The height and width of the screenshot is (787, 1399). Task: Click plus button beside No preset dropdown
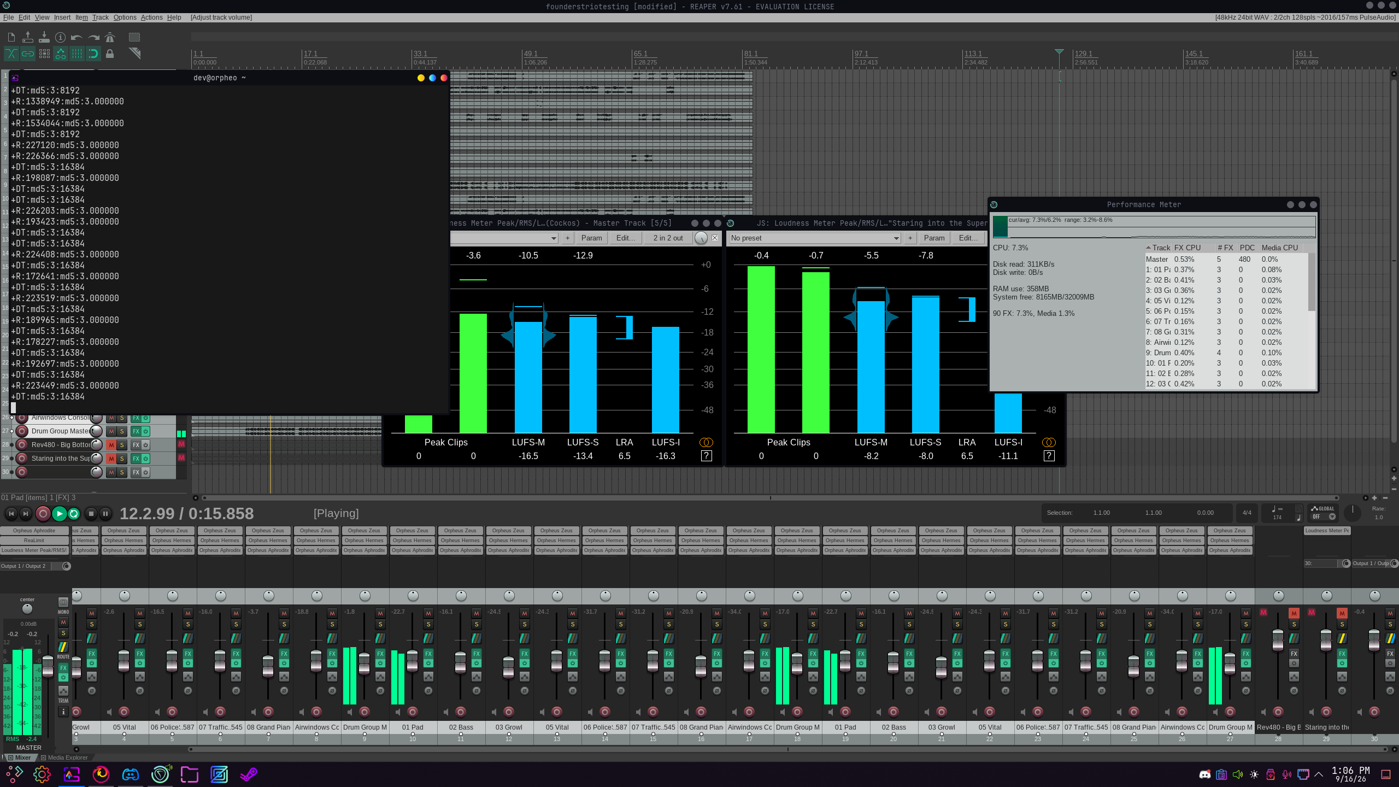point(910,238)
